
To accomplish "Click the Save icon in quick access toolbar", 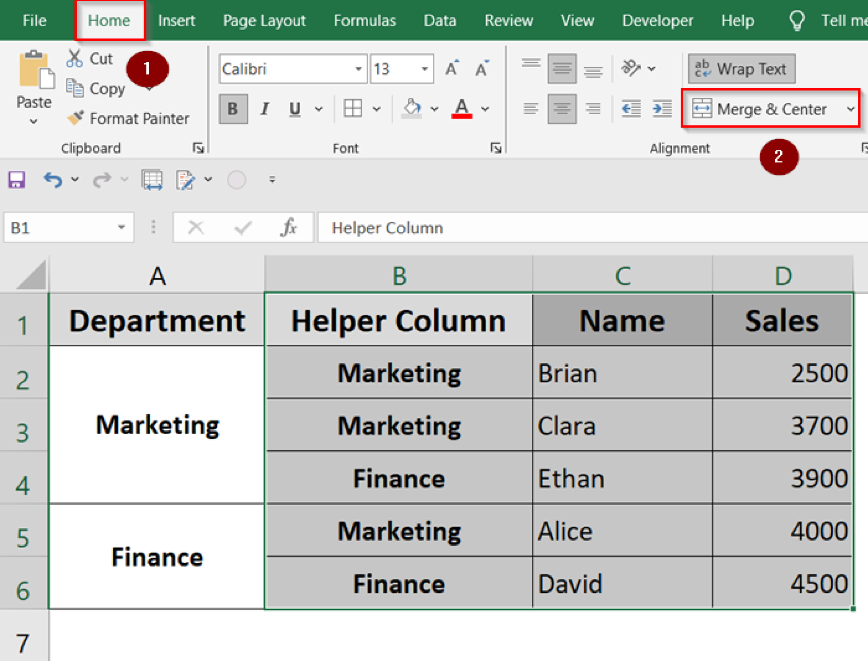I will [x=17, y=180].
